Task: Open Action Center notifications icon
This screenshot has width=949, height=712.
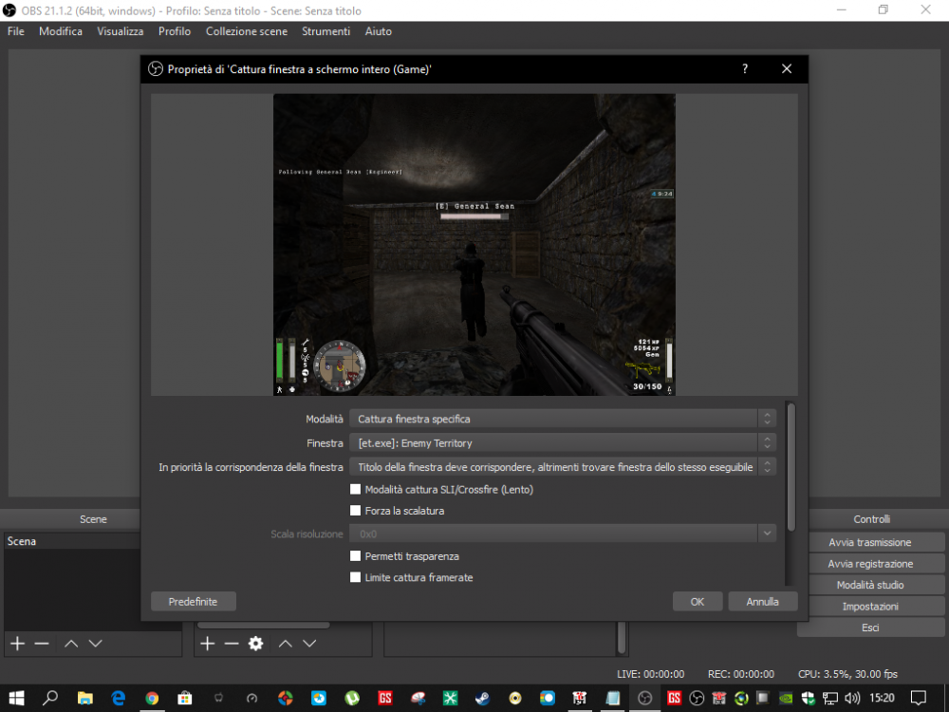Action: [919, 698]
